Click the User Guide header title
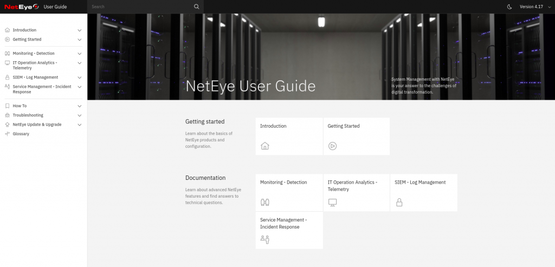This screenshot has height=267, width=555. pos(55,6)
